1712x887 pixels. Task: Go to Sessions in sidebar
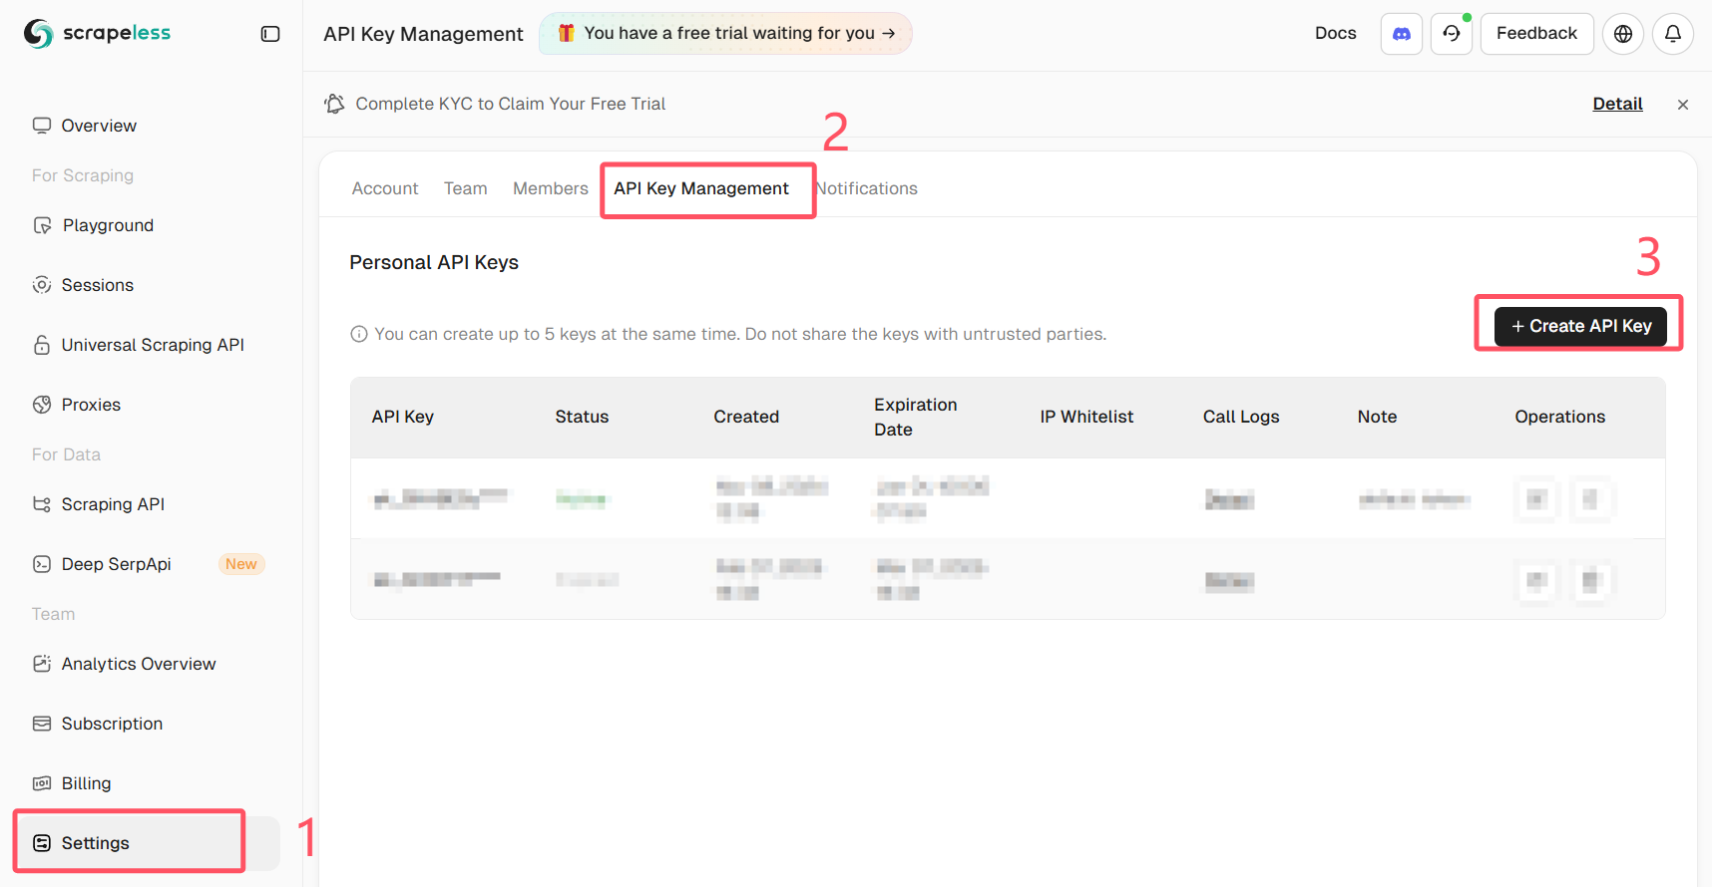coord(97,285)
